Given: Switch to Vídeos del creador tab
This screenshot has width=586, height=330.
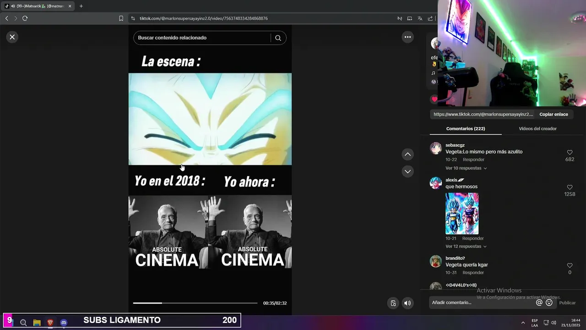Looking at the screenshot, I should (x=537, y=129).
